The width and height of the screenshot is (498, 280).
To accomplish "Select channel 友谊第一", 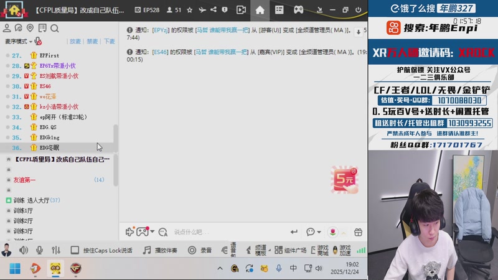I will (x=24, y=180).
